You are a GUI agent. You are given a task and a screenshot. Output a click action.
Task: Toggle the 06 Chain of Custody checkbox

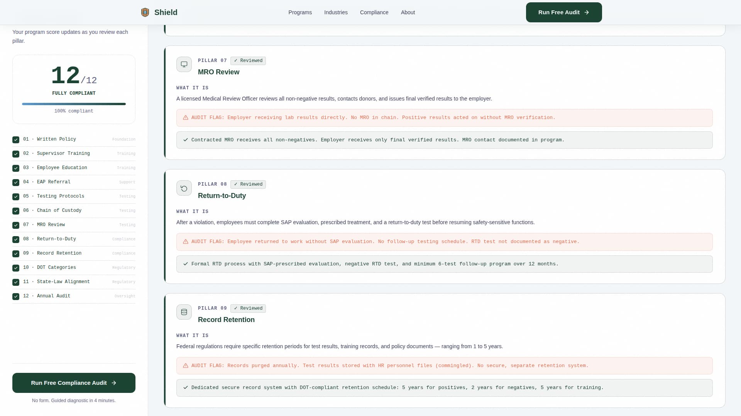[16, 211]
